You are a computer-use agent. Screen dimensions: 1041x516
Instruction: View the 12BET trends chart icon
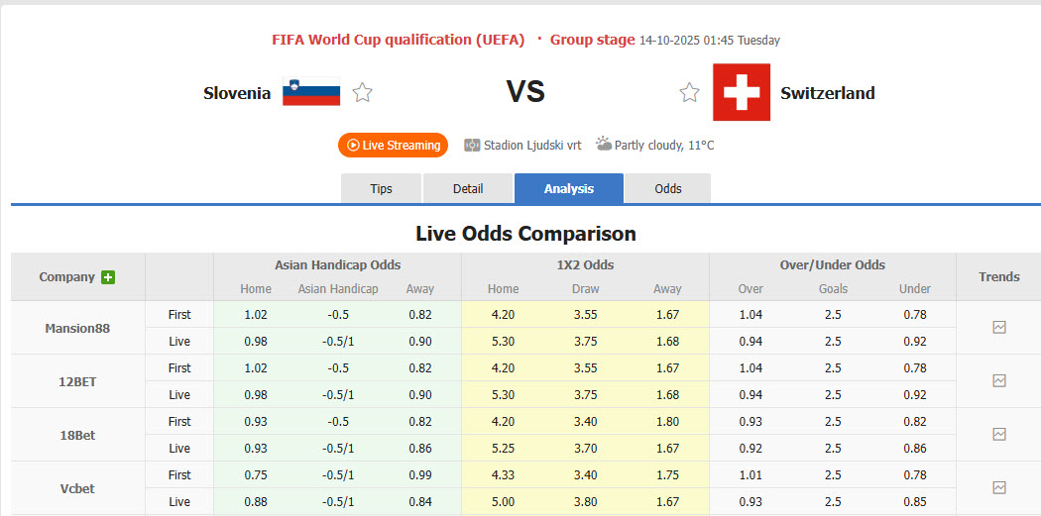[999, 381]
